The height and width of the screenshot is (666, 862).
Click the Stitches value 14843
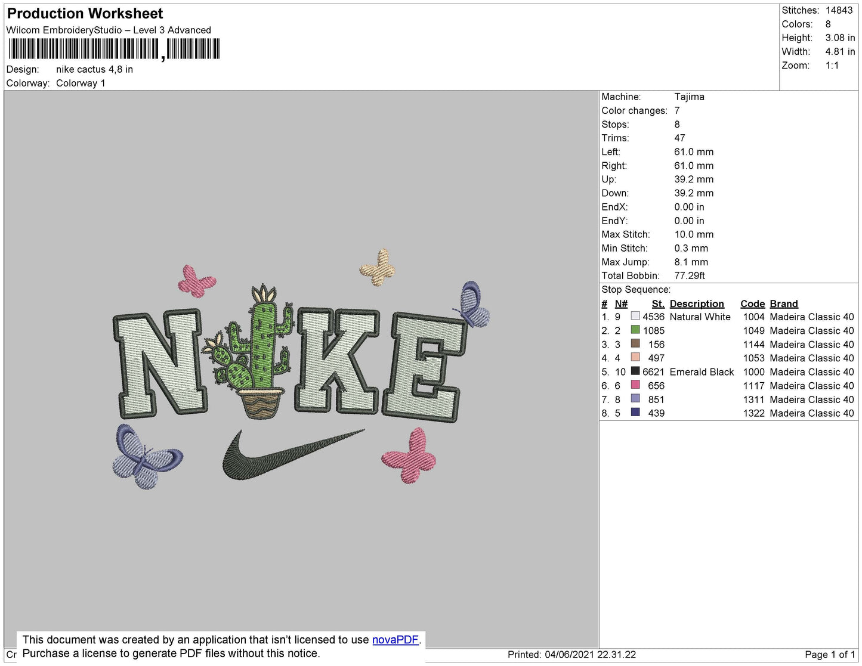coord(839,10)
